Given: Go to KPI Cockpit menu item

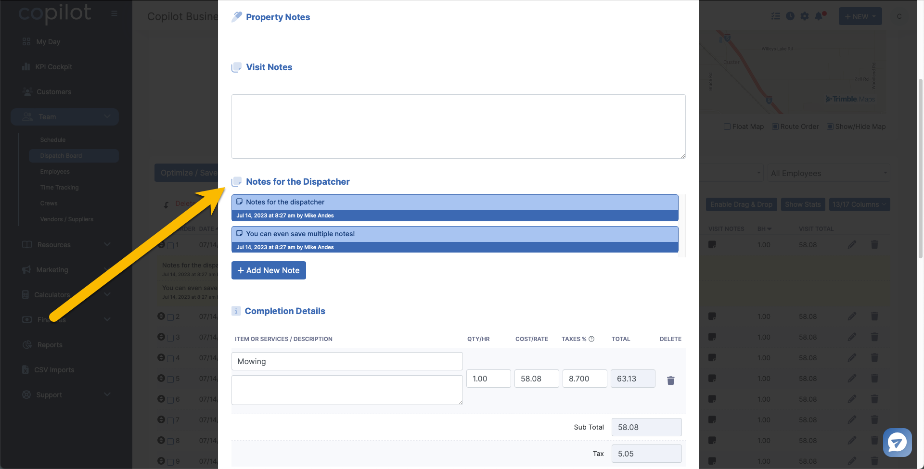Looking at the screenshot, I should pos(53,67).
